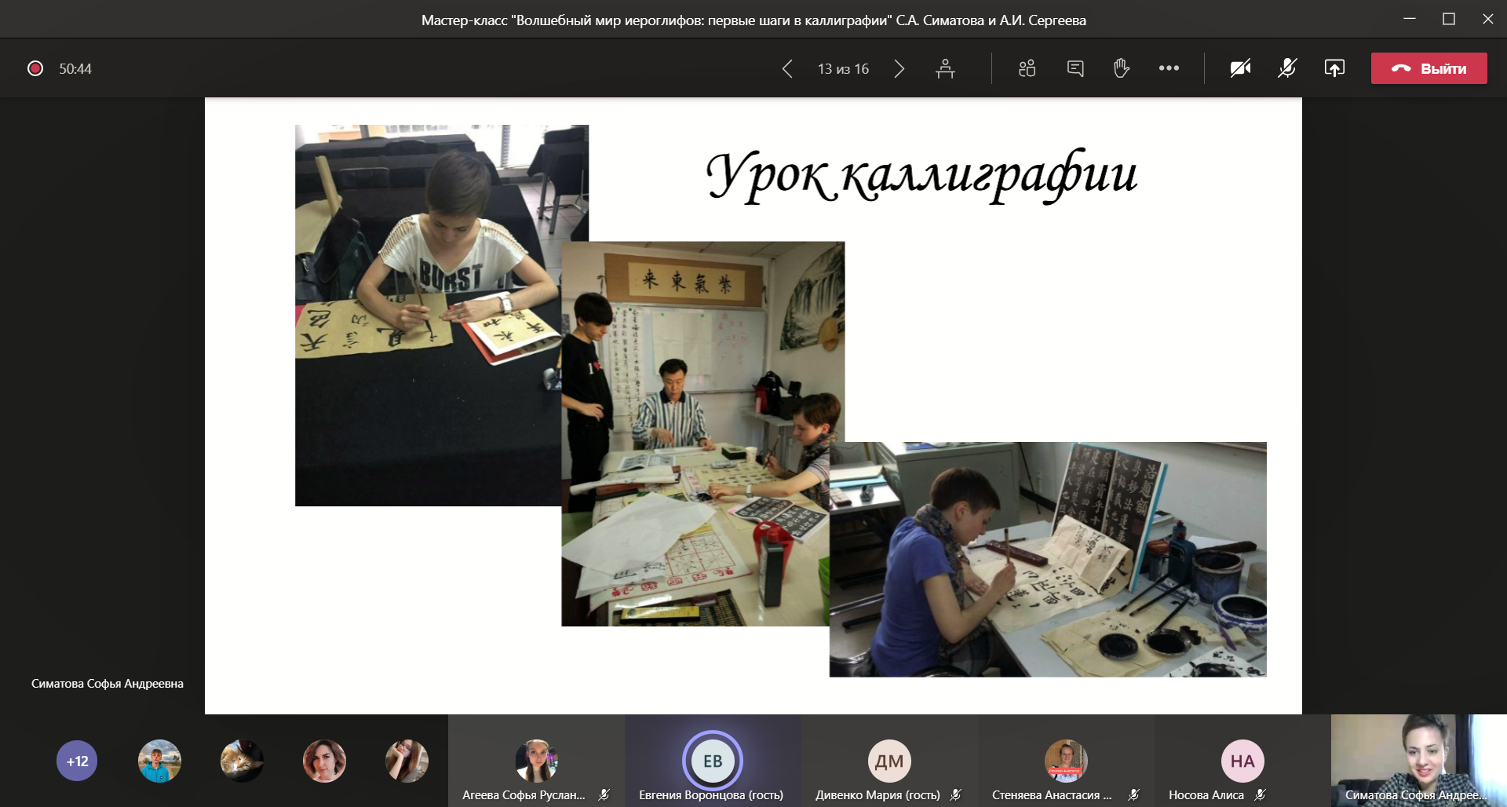Start sharing your screen
The image size is (1507, 807).
click(x=1334, y=68)
